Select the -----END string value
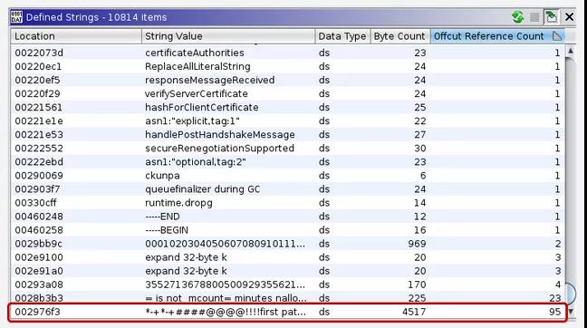 click(x=162, y=217)
